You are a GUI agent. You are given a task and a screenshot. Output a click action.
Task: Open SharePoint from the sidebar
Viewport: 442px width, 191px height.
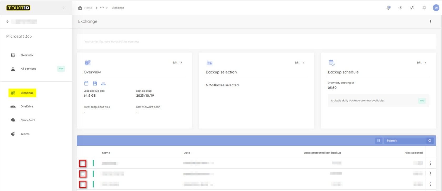click(x=28, y=120)
